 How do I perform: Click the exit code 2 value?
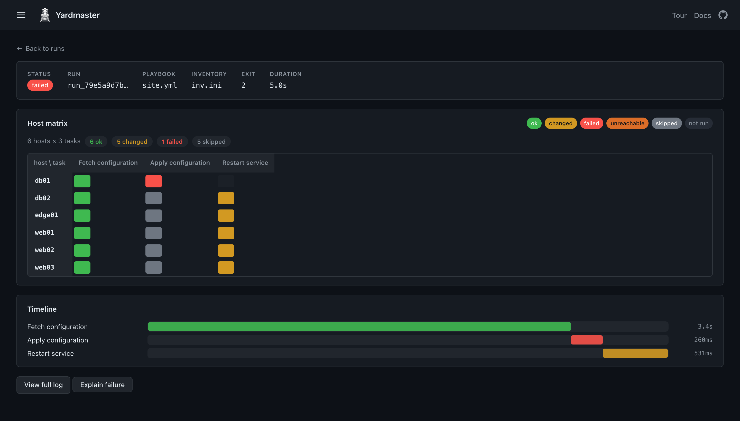click(x=243, y=85)
